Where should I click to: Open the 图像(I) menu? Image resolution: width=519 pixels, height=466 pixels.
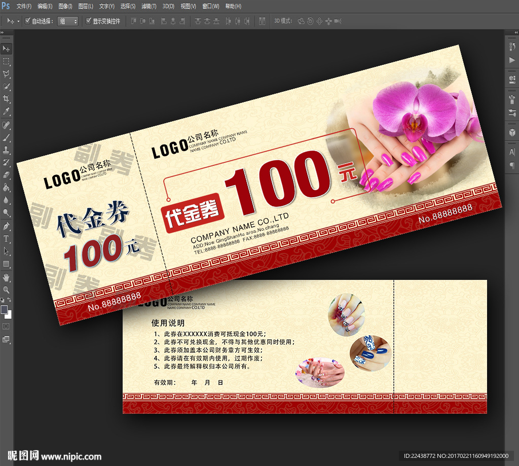65,6
